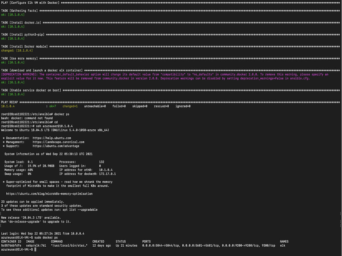Click "New release '20.04.3 LTS' available." line

point(31,218)
